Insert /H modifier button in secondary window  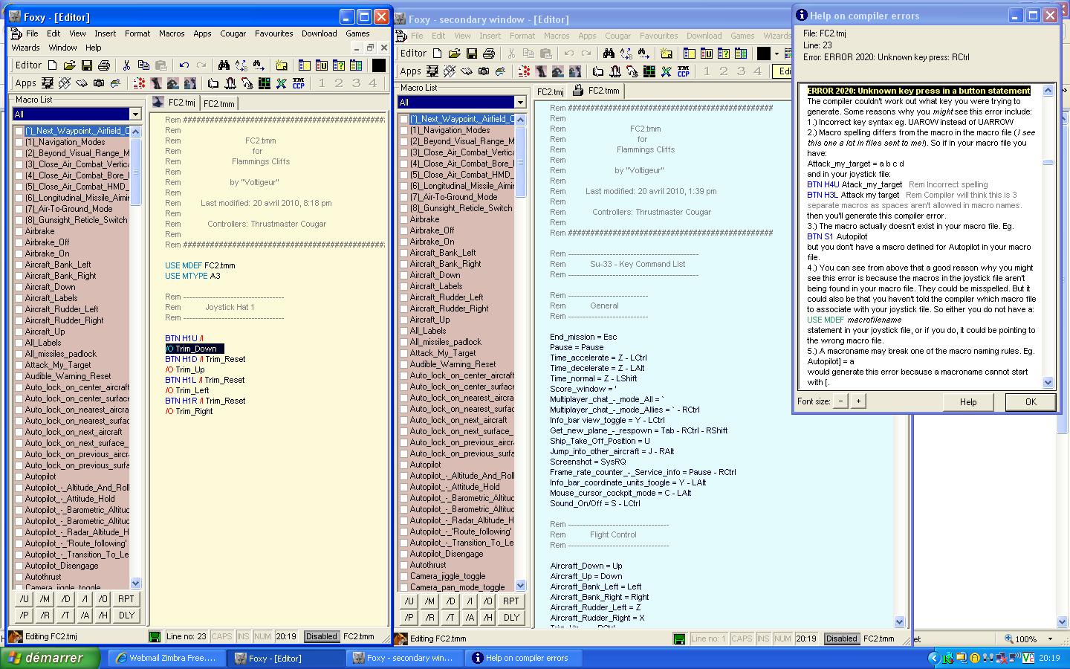(487, 617)
